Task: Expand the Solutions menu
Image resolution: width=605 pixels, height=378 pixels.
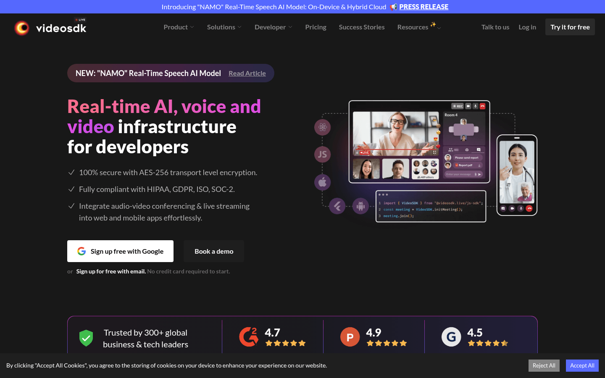Action: [224, 27]
